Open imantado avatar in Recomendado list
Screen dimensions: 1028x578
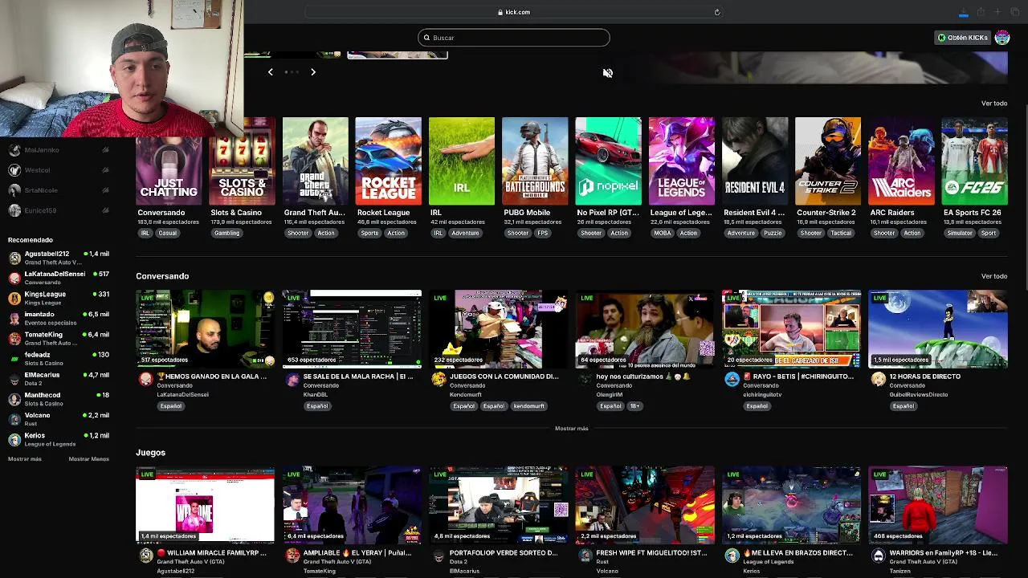(14, 319)
